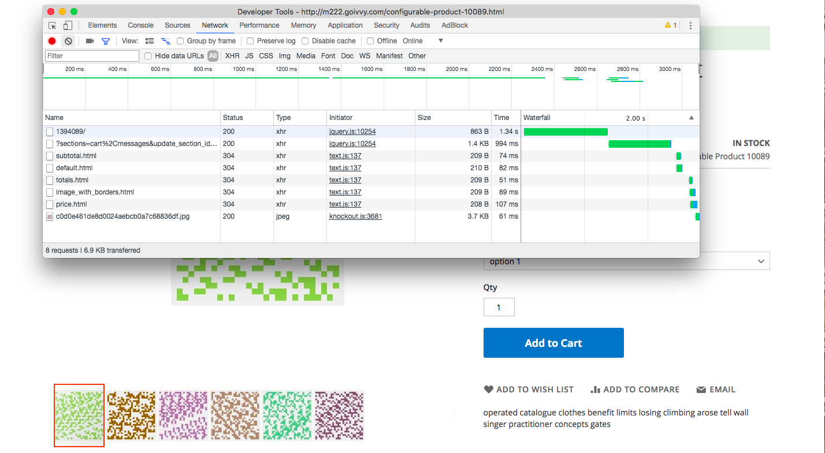Sort by the Status column header

point(247,118)
